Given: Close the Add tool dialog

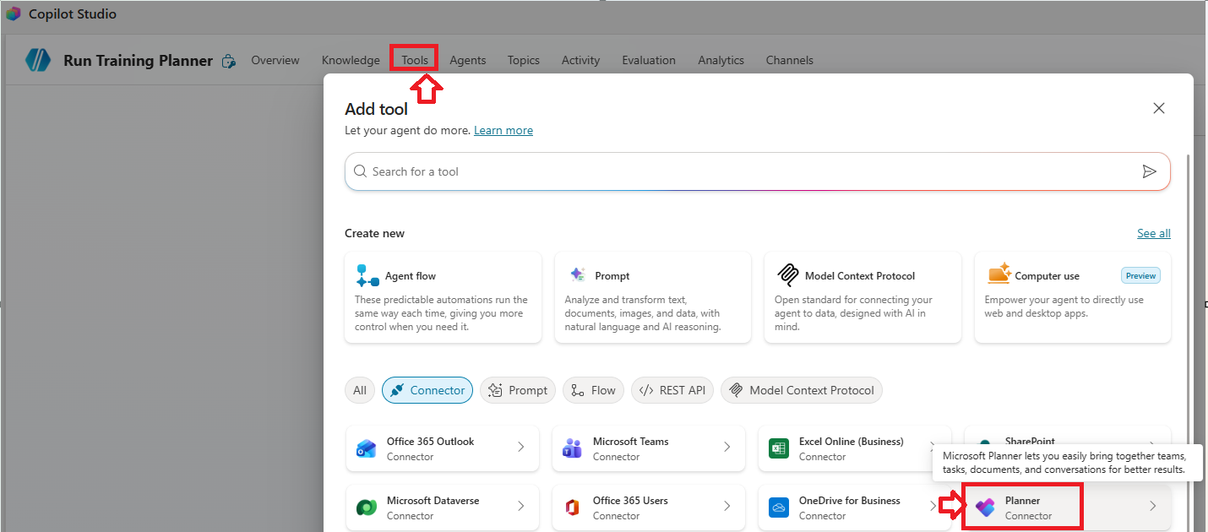Looking at the screenshot, I should click(x=1159, y=108).
